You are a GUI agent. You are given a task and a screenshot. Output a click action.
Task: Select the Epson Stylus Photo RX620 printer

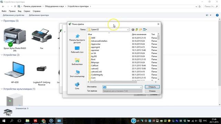click(x=15, y=39)
